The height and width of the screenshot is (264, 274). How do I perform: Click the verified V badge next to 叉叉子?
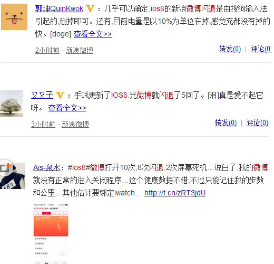point(60,96)
